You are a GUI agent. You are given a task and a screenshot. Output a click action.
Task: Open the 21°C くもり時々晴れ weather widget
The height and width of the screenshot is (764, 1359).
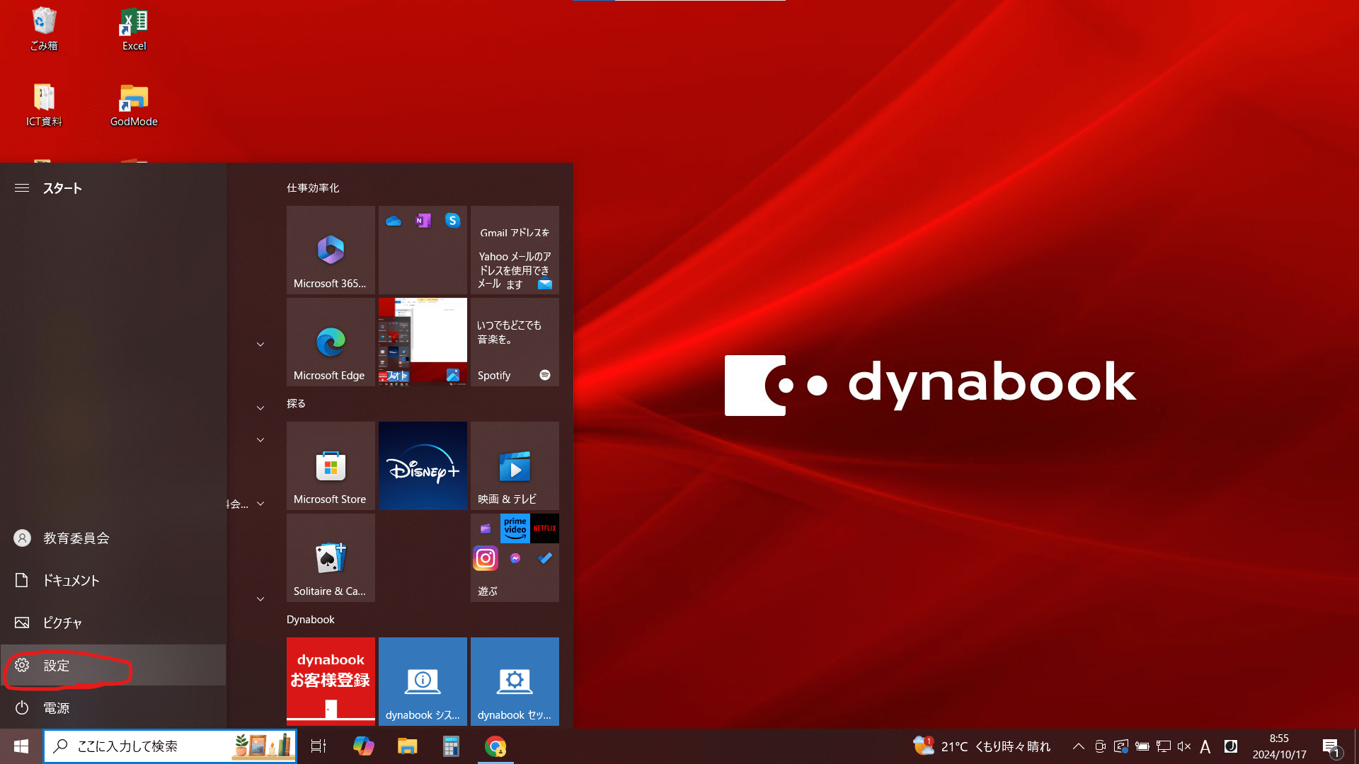pos(982,746)
